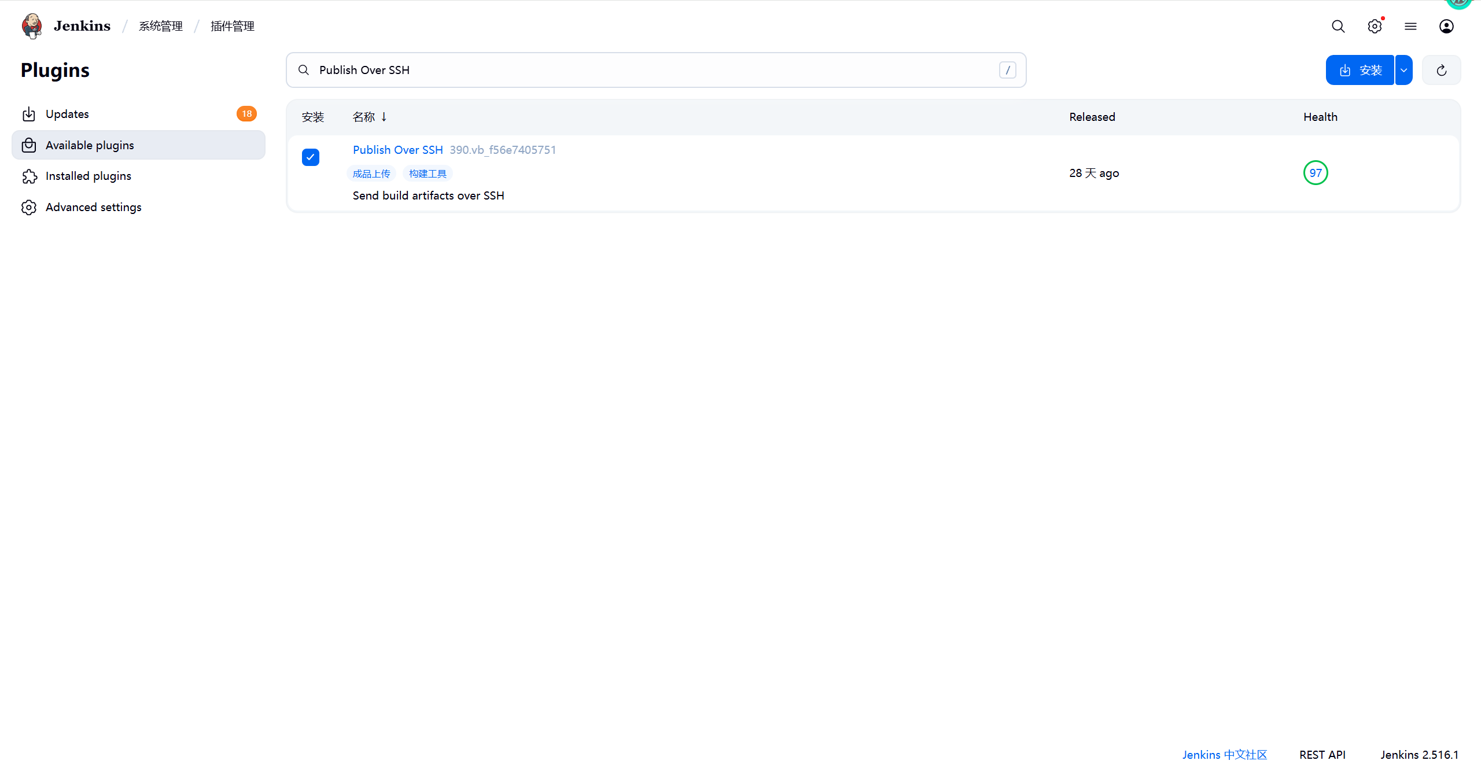Click the blue 安装 install button
Image resolution: width=1481 pixels, height=779 pixels.
1360,70
